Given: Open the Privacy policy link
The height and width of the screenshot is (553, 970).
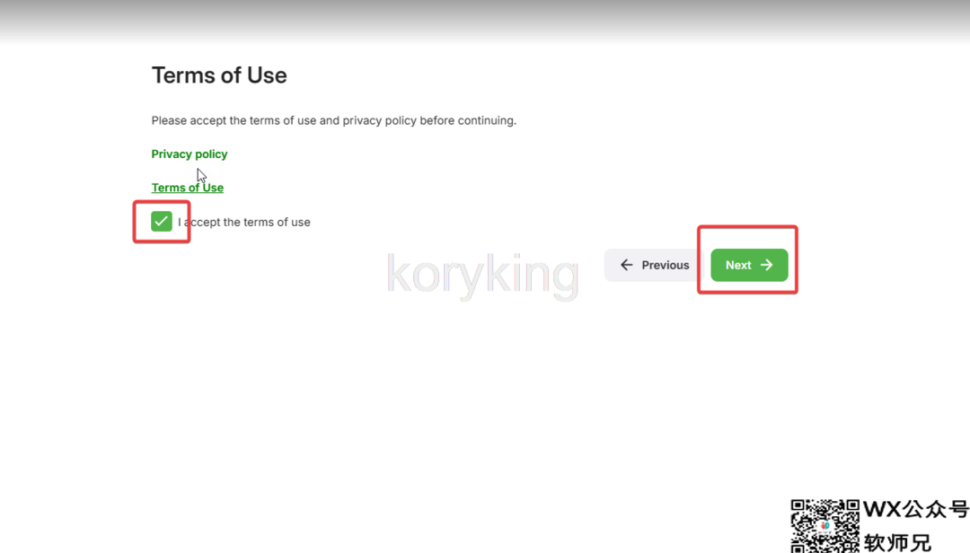Looking at the screenshot, I should point(190,154).
